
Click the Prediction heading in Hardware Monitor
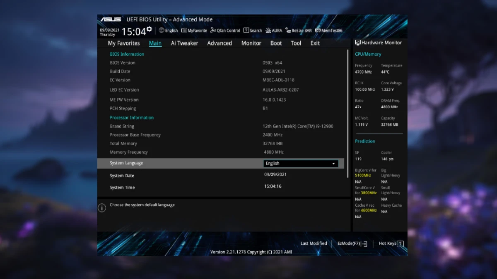[365, 141]
